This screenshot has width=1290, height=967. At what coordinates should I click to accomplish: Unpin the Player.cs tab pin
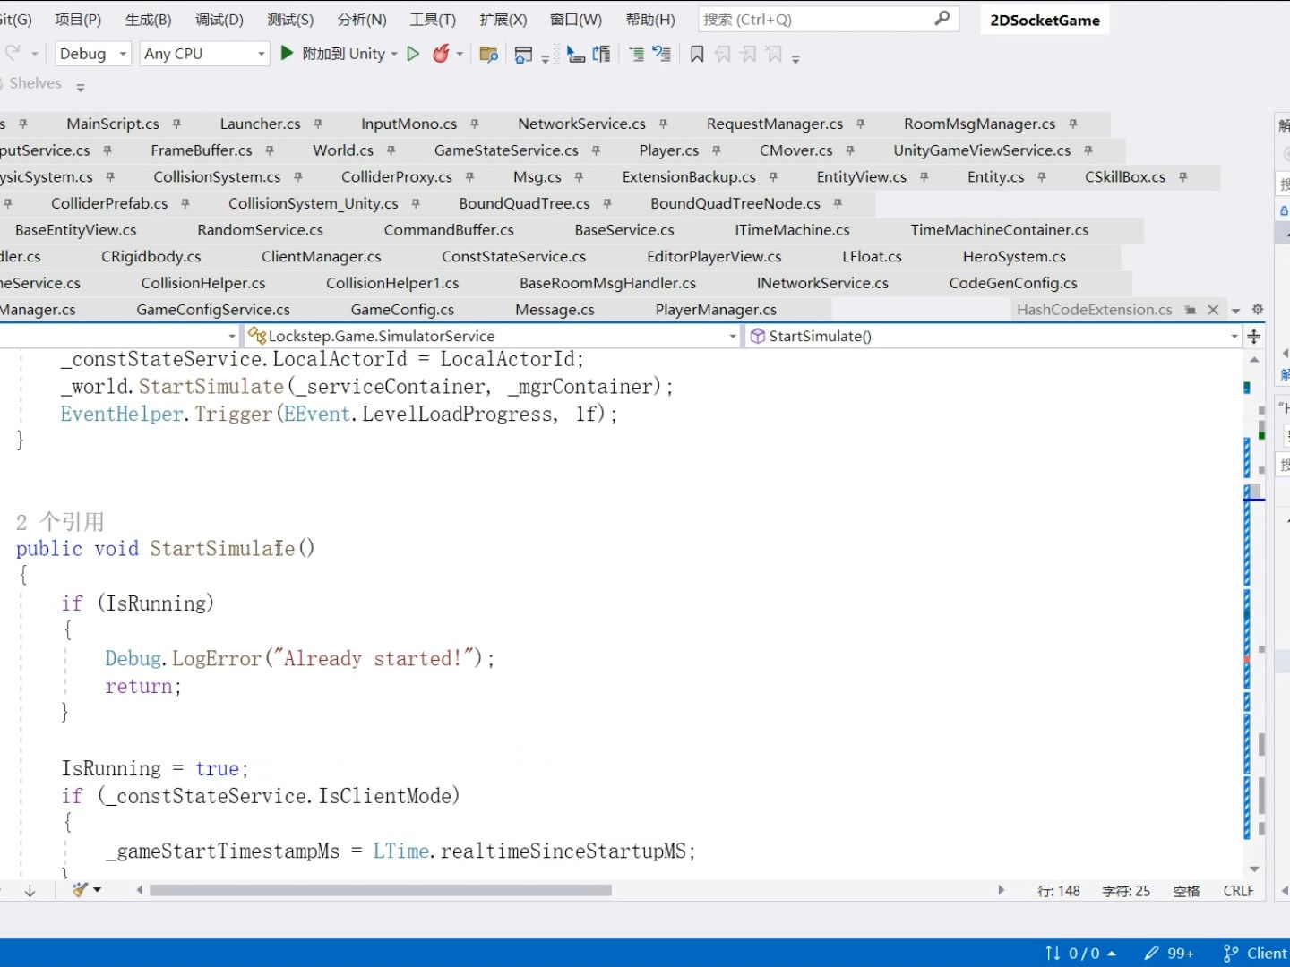pos(717,151)
